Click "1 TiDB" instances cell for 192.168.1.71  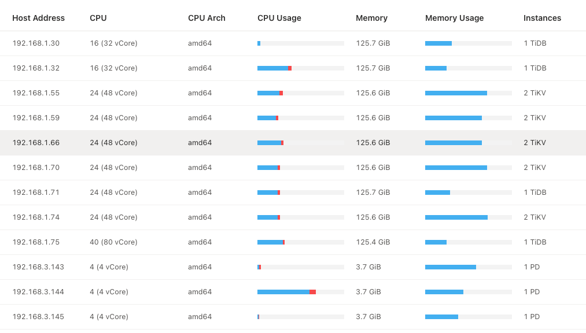pyautogui.click(x=535, y=193)
